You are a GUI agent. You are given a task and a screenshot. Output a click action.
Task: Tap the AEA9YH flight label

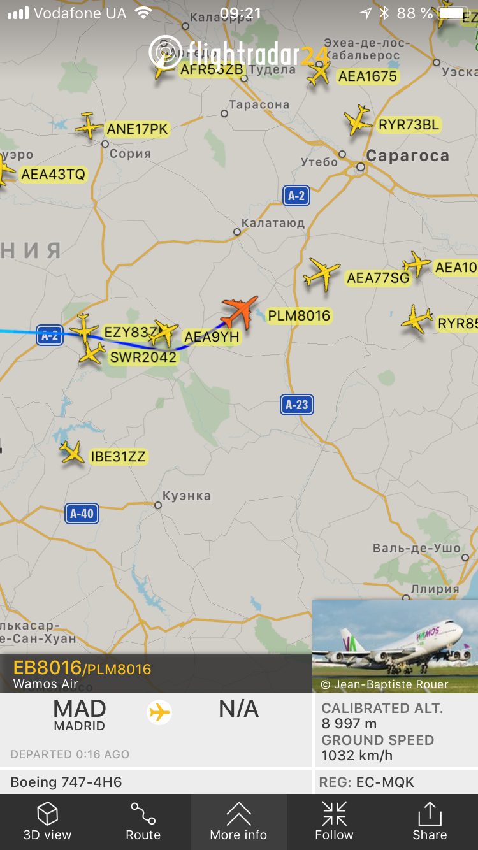tap(211, 337)
